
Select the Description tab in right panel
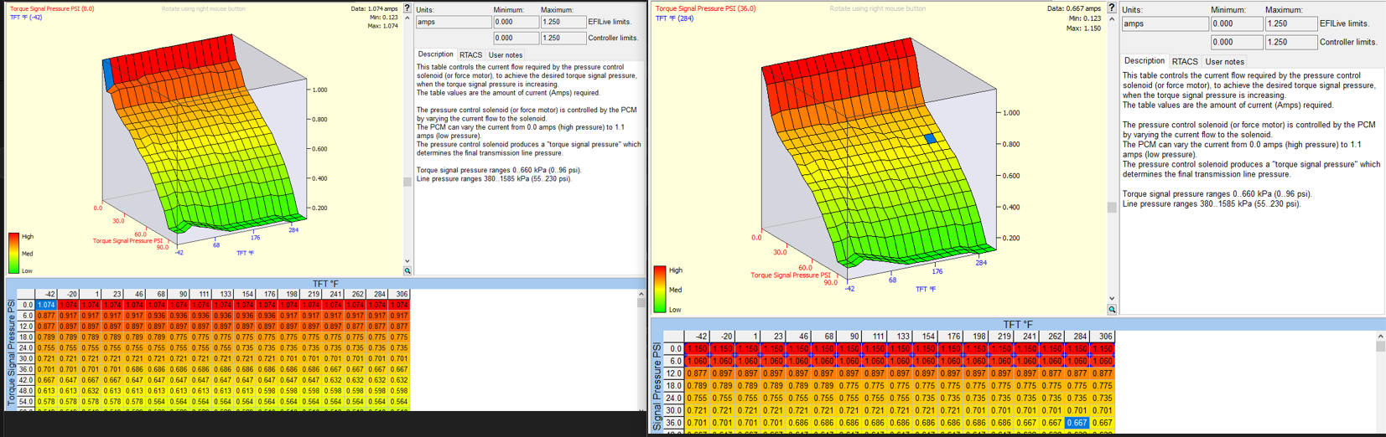pos(1145,61)
